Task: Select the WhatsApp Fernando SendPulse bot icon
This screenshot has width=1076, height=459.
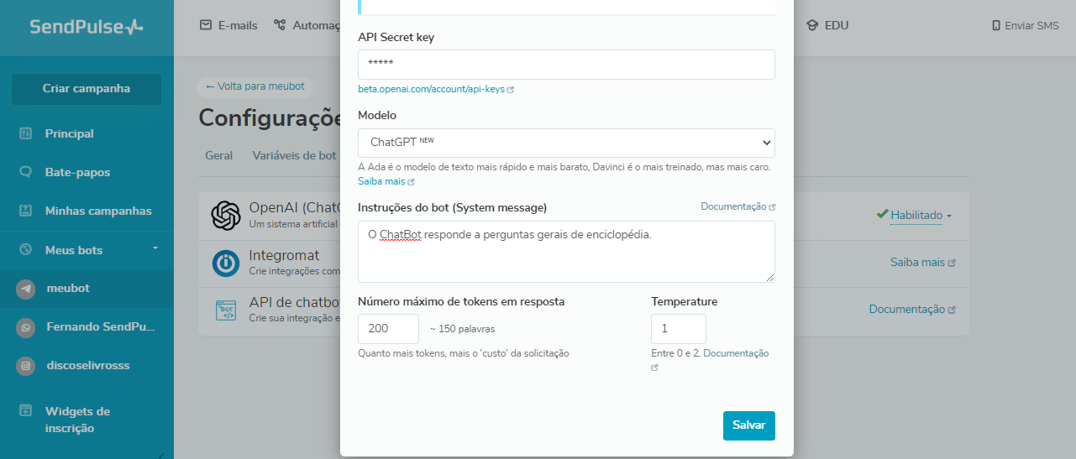Action: click(26, 327)
